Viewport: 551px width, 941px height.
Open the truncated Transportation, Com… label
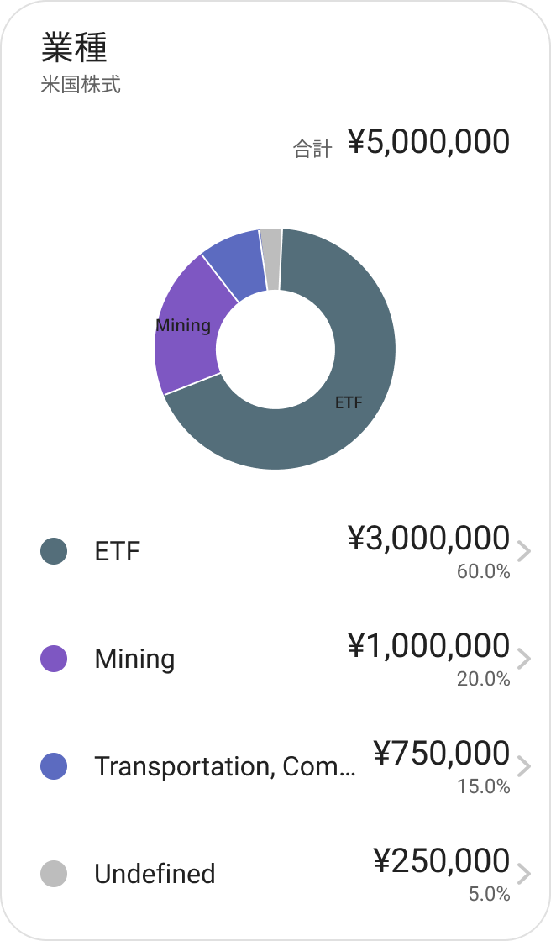click(x=224, y=766)
